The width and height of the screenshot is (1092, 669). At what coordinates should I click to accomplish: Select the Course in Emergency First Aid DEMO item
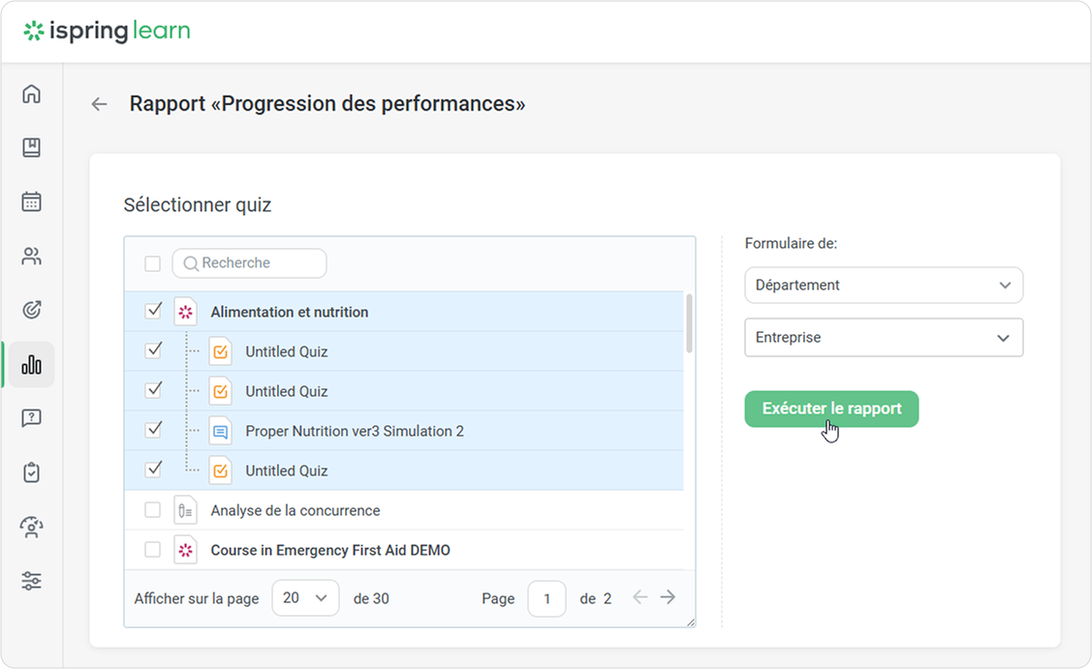tap(329, 550)
